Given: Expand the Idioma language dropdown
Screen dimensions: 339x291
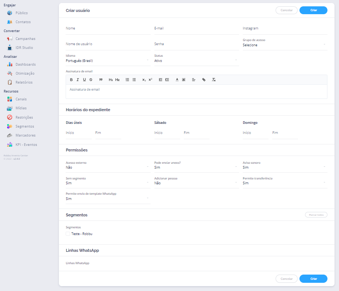Looking at the screenshot, I should coord(108,61).
